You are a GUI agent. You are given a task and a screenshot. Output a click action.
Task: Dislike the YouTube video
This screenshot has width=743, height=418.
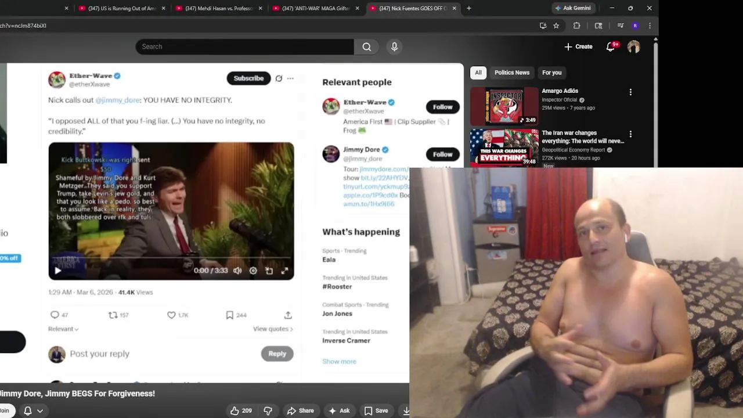coord(268,410)
